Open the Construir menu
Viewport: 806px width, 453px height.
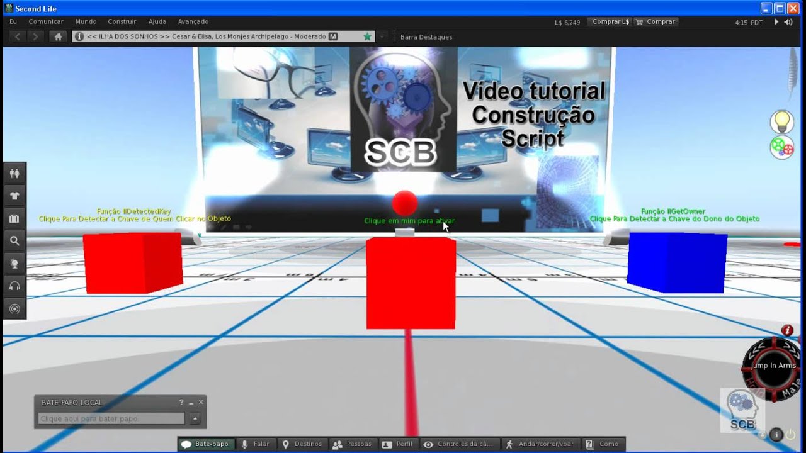(x=122, y=21)
